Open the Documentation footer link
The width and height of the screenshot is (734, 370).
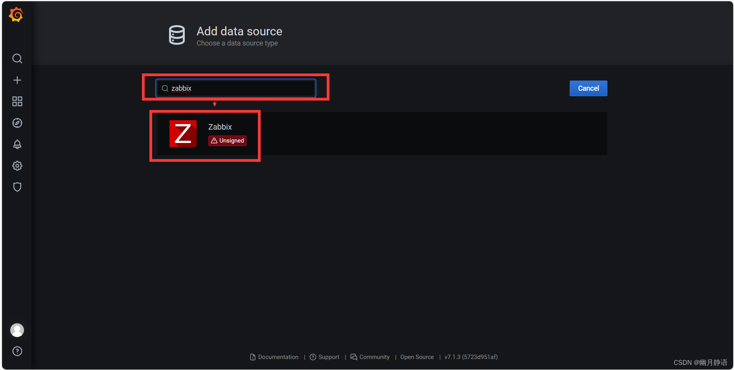click(274, 357)
